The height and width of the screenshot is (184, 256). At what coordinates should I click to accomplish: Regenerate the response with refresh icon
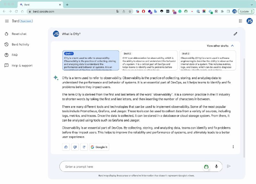click(x=84, y=147)
